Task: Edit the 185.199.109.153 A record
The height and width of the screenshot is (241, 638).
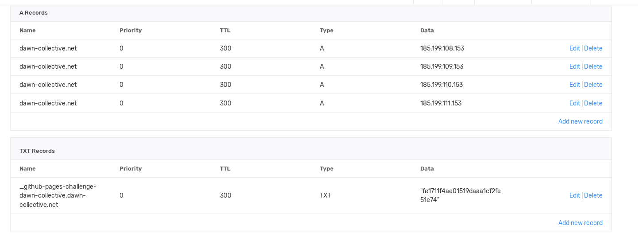Action: pos(574,66)
